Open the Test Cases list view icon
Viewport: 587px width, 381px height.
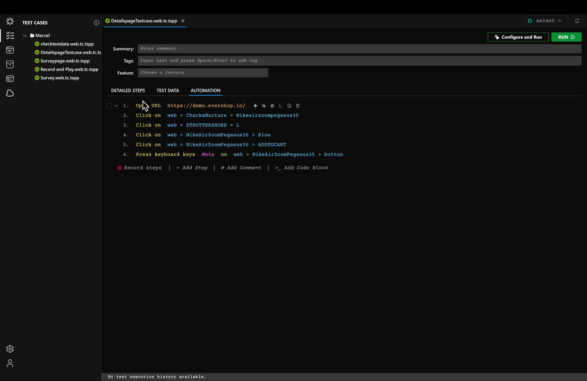tap(10, 35)
